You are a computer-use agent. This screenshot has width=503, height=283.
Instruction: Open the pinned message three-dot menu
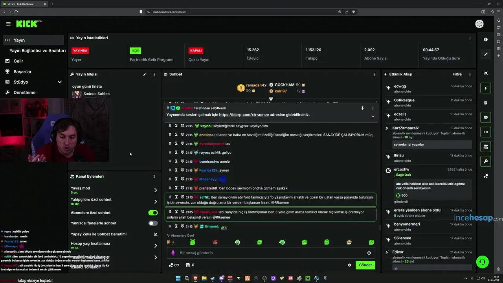click(x=373, y=108)
